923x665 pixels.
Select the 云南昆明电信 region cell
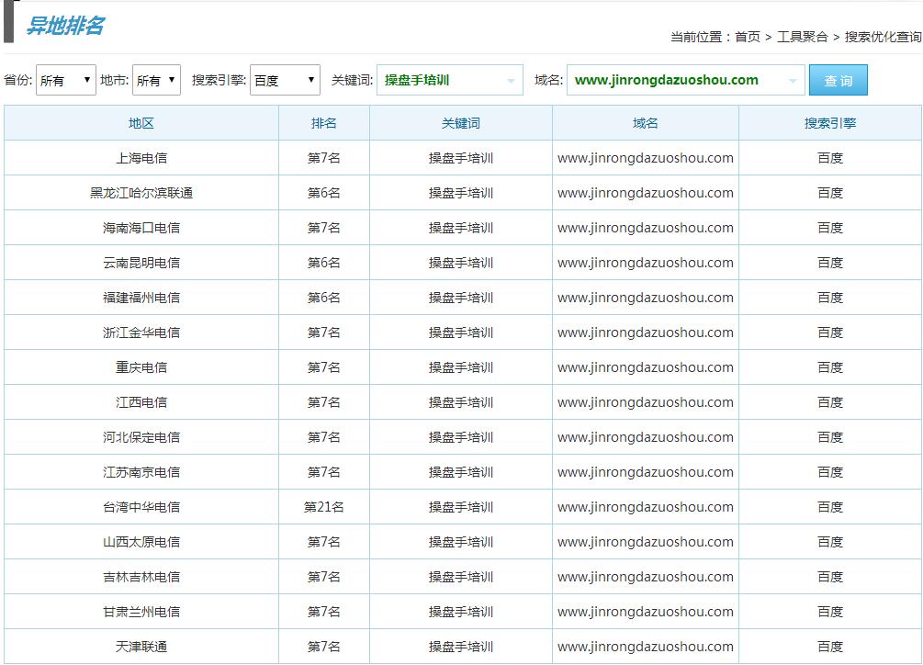point(141,263)
